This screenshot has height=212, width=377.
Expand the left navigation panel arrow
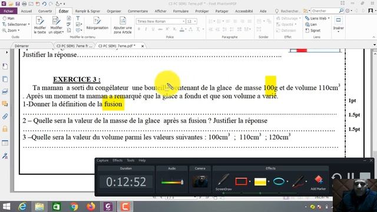click(6, 52)
